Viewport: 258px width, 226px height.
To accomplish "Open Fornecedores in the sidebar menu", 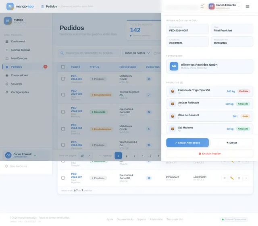I will tap(19, 75).
